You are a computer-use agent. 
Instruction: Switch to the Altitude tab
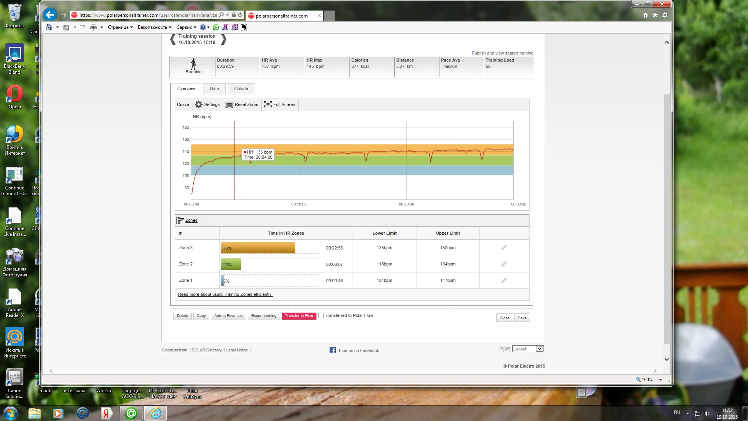coord(241,89)
